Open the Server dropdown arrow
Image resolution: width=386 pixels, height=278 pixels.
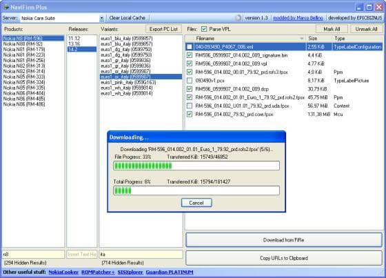coord(101,18)
